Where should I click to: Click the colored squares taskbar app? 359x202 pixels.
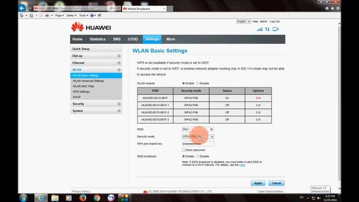[x=125, y=198]
